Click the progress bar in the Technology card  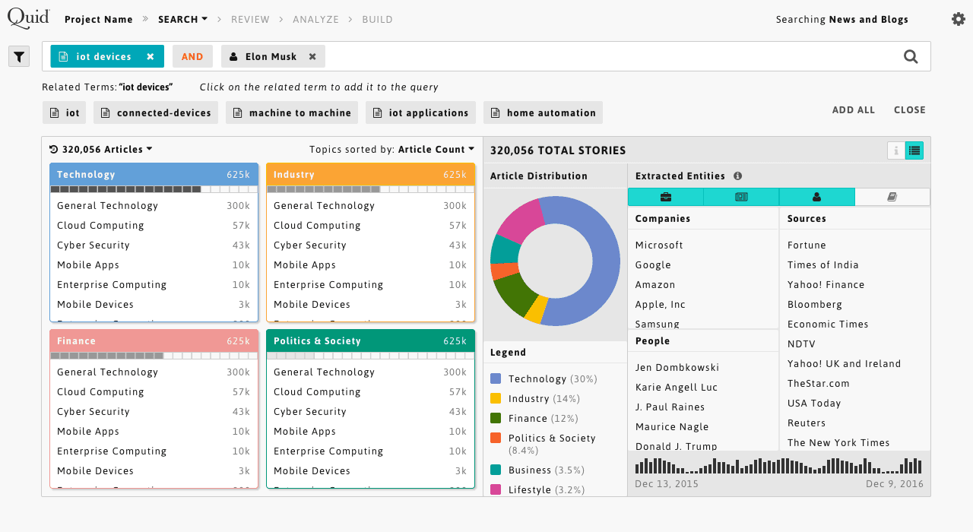(154, 189)
